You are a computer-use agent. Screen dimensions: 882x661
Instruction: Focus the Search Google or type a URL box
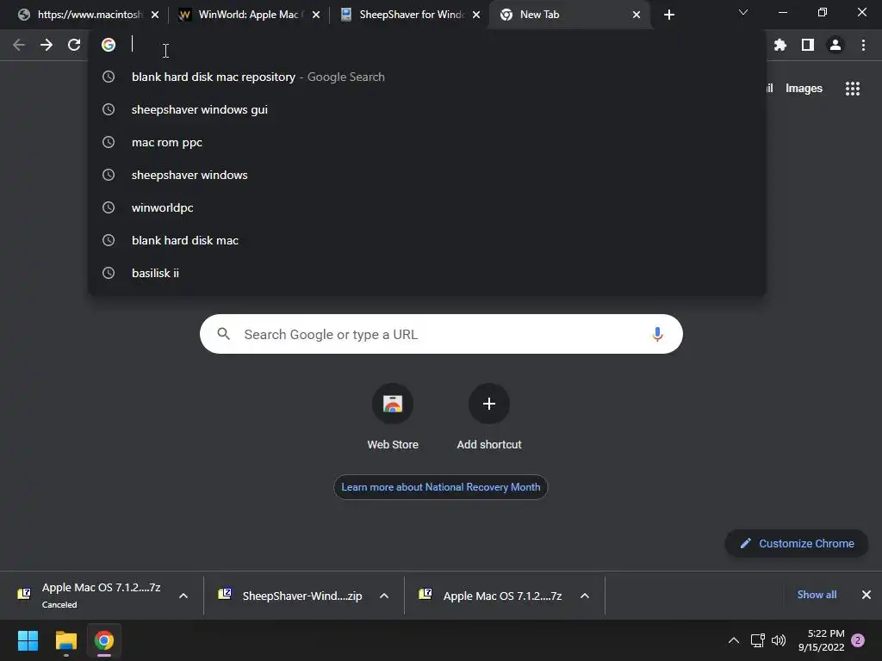click(x=441, y=335)
